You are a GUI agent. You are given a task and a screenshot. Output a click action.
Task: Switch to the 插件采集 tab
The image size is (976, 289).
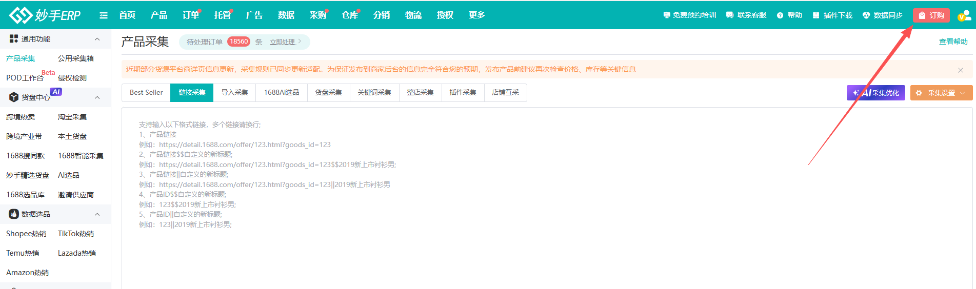pyautogui.click(x=463, y=93)
